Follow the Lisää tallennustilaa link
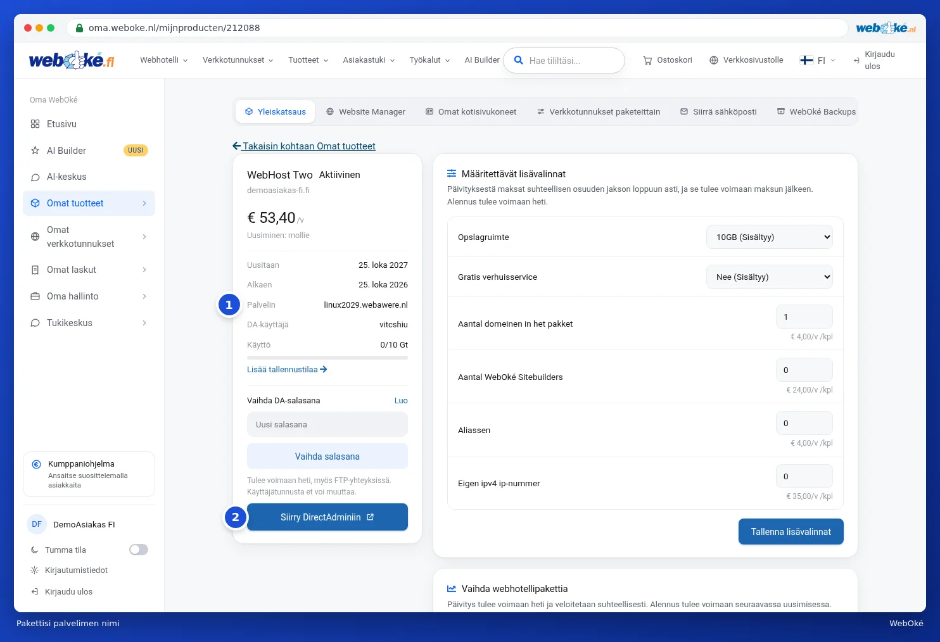 click(x=287, y=369)
